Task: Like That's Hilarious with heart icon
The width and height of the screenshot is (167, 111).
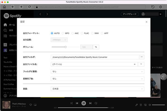Action: [31, 105]
